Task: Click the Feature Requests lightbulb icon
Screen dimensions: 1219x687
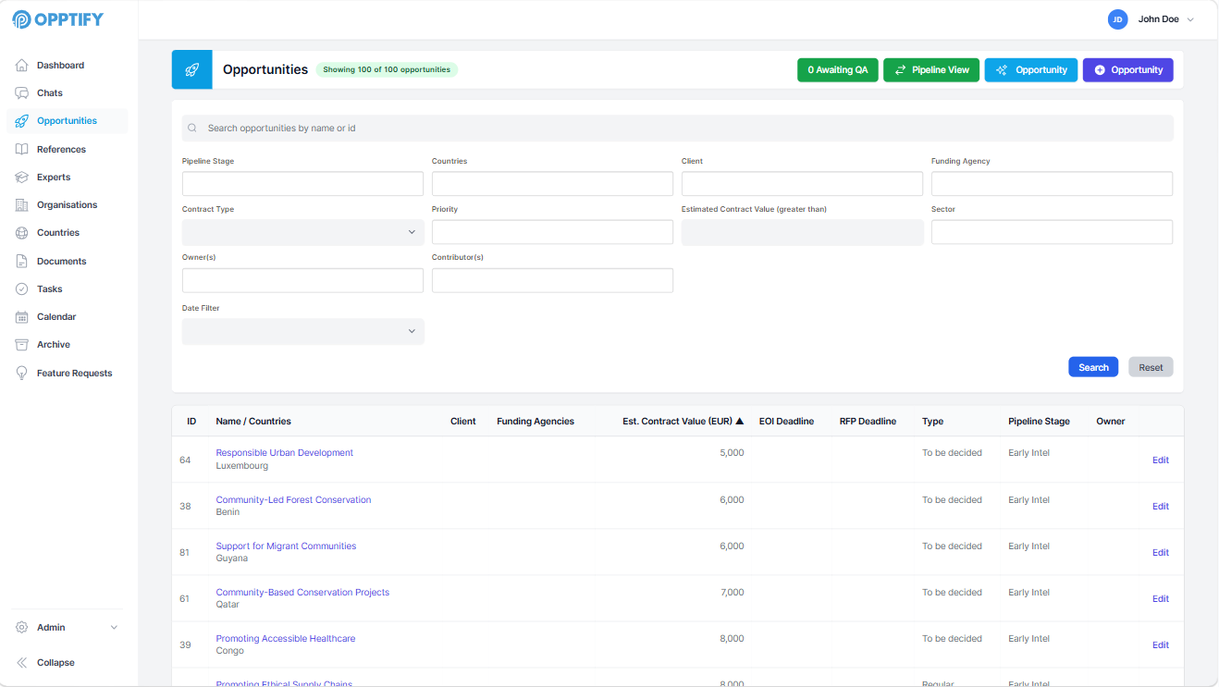Action: point(22,374)
